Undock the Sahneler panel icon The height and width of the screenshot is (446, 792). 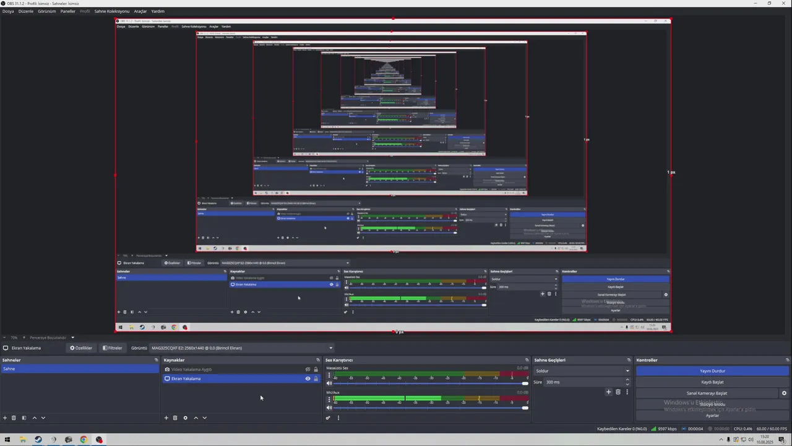coord(156,360)
